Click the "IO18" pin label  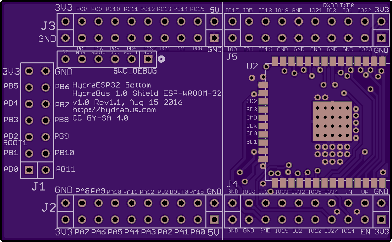click(265, 10)
